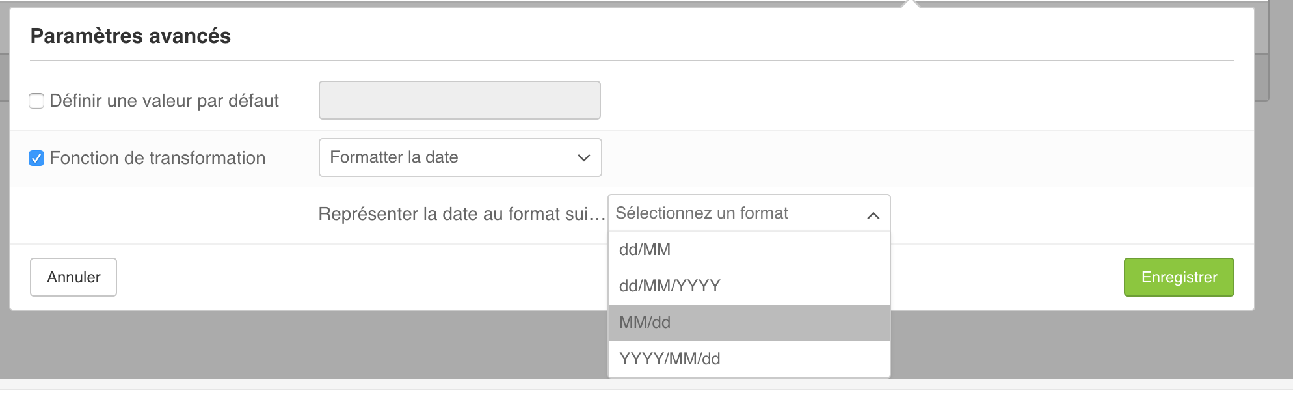Click the small pointer arrow atop the dialog
This screenshot has width=1293, height=393.
tap(911, 4)
